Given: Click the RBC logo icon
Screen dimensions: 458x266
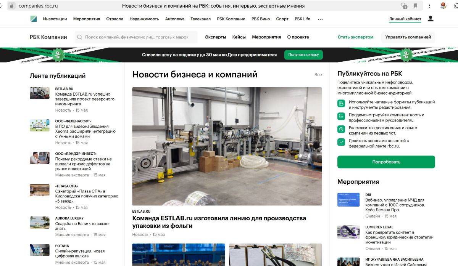Looking at the screenshot, I should coord(34,19).
